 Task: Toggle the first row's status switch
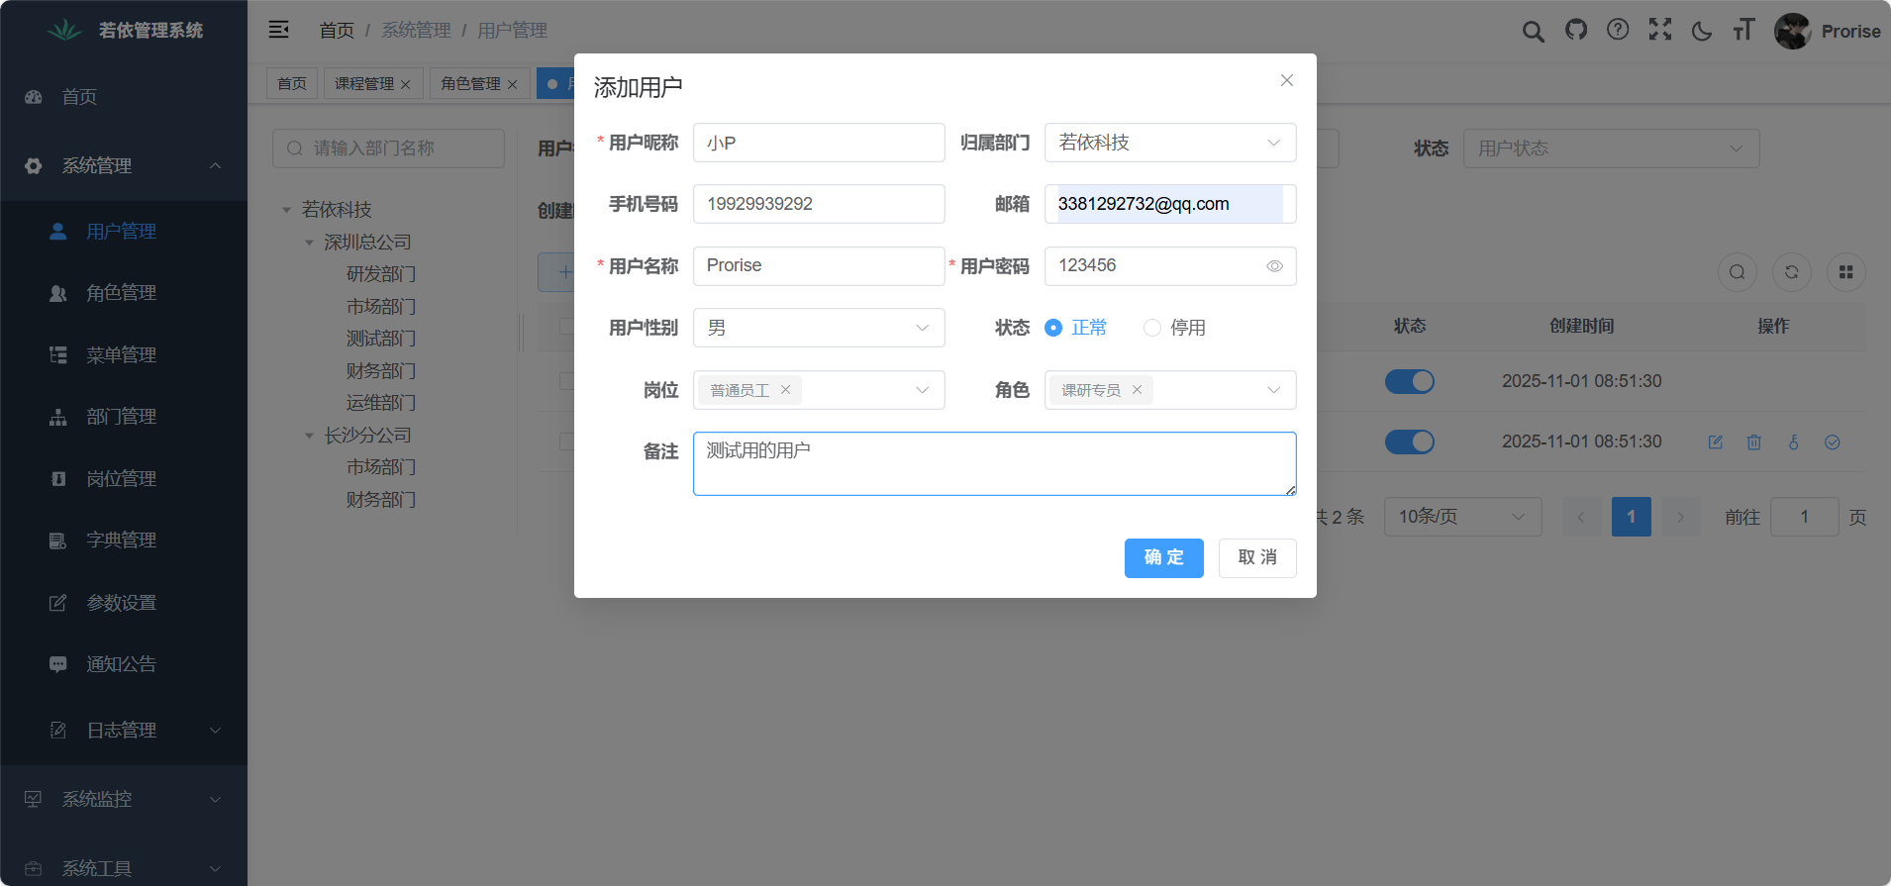point(1409,381)
